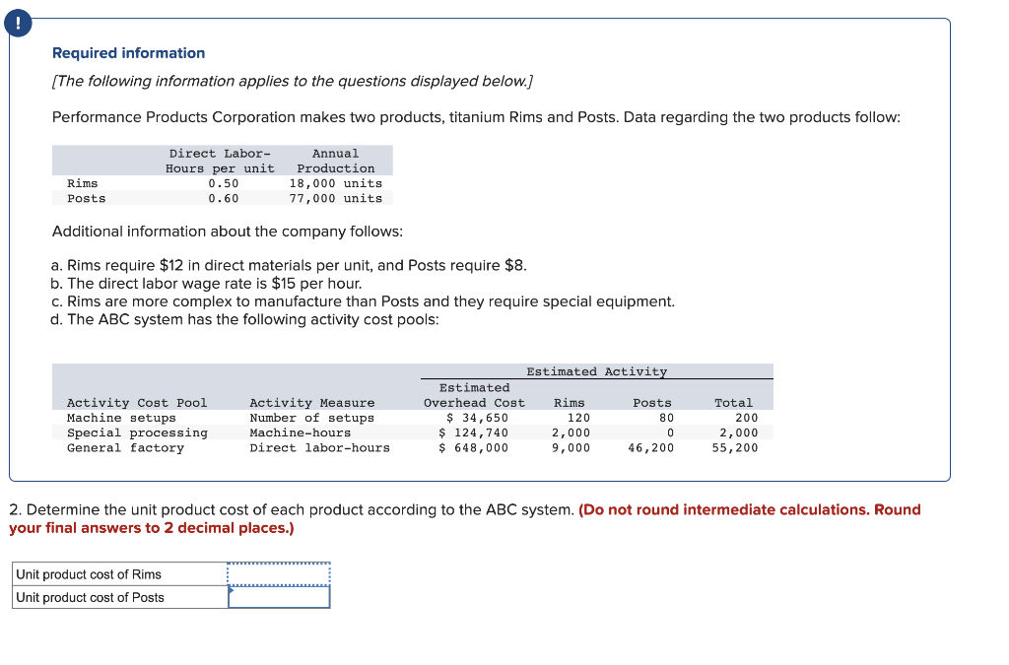Click the Unit product cost of Rims label

pyautogui.click(x=89, y=573)
